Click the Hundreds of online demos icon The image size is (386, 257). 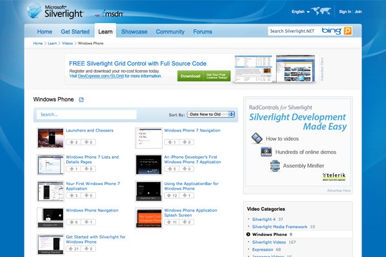click(266, 152)
